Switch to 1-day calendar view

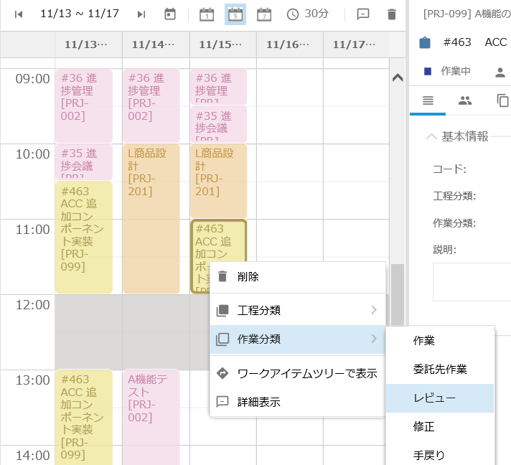(x=207, y=14)
